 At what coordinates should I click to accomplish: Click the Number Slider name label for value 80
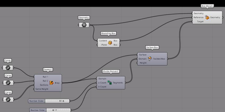tap(36, 101)
